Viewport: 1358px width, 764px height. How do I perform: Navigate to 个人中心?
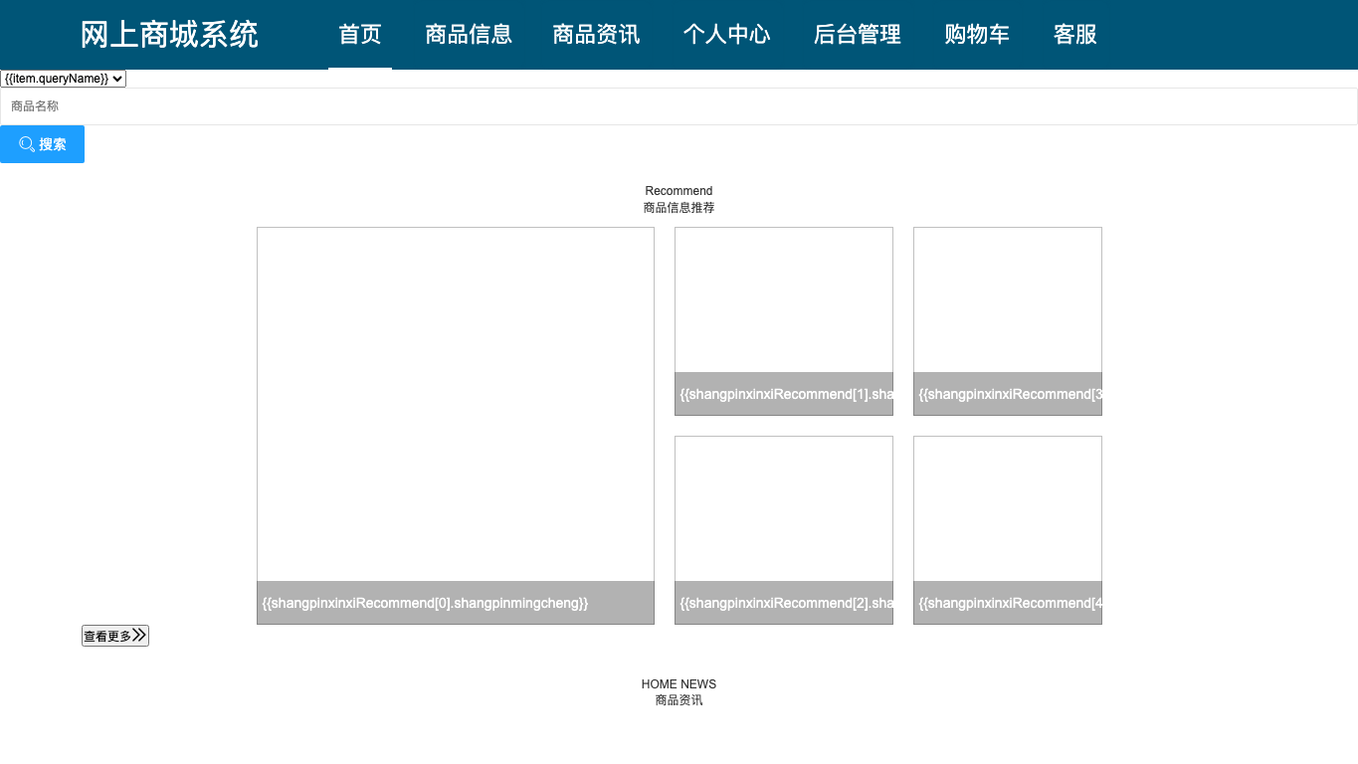coord(726,35)
